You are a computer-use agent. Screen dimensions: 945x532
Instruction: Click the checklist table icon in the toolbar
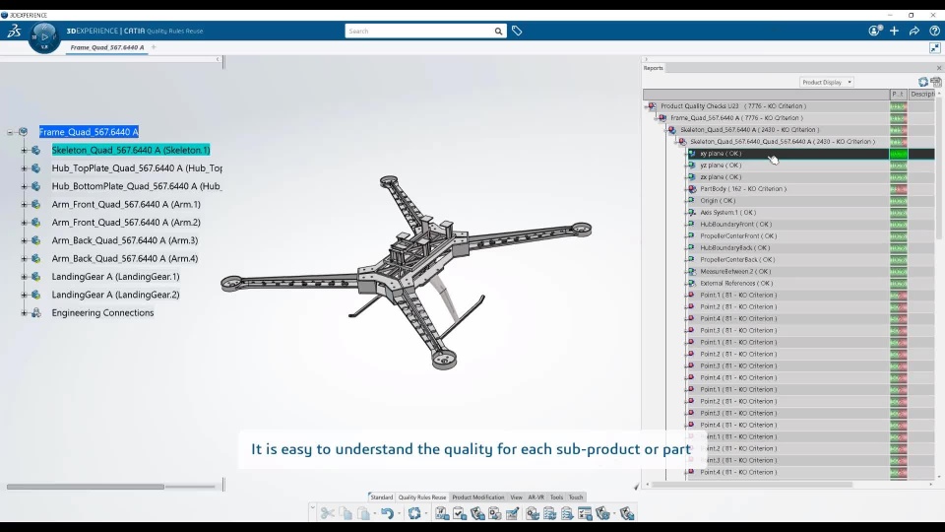[x=585, y=513]
